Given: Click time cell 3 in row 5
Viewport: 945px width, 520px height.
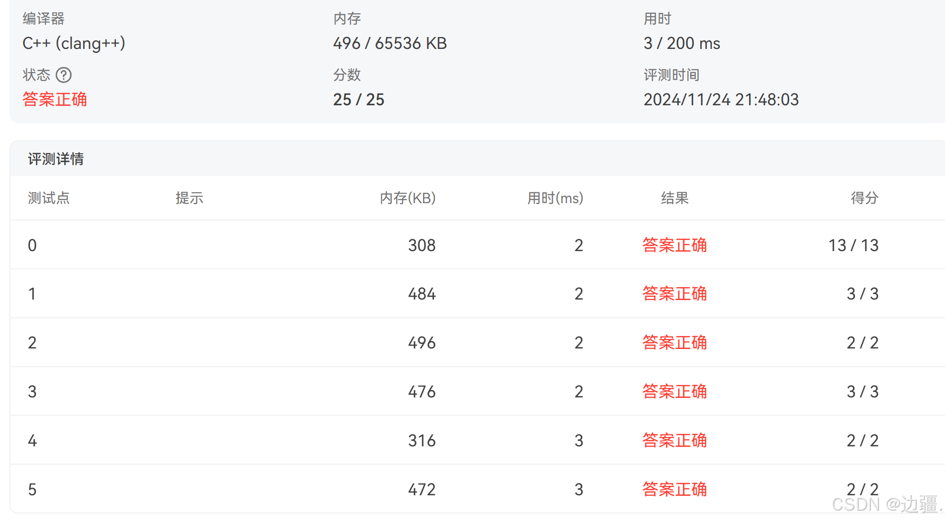Looking at the screenshot, I should pyautogui.click(x=579, y=489).
